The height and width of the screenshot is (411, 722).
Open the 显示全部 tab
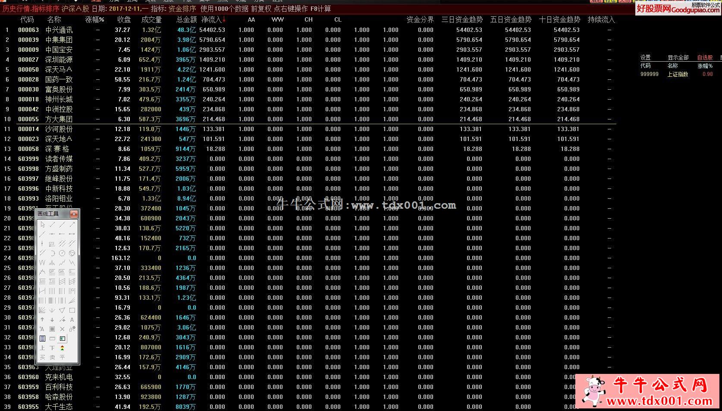678,57
